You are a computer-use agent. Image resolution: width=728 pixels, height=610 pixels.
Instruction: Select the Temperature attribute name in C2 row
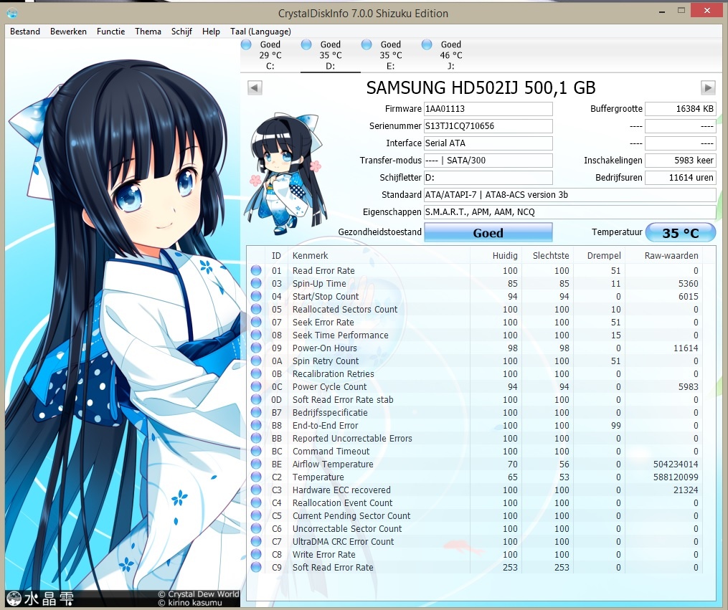point(318,477)
